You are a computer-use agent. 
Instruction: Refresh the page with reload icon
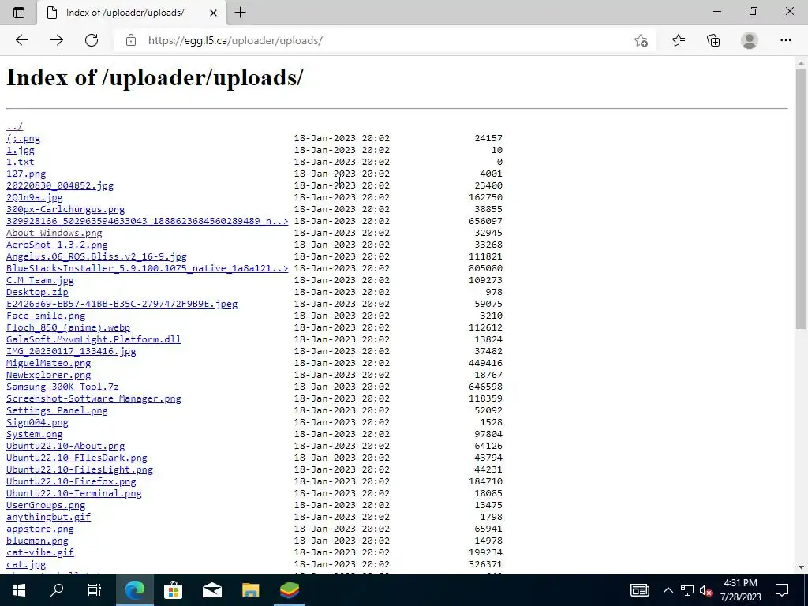pyautogui.click(x=92, y=40)
